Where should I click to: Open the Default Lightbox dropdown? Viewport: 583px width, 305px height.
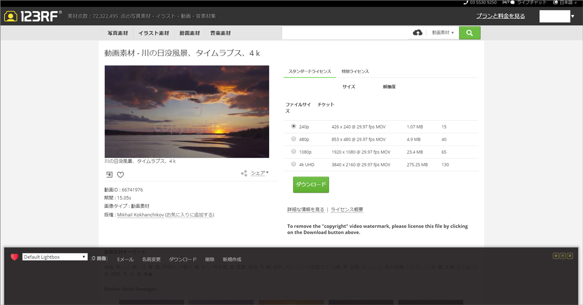(x=55, y=257)
